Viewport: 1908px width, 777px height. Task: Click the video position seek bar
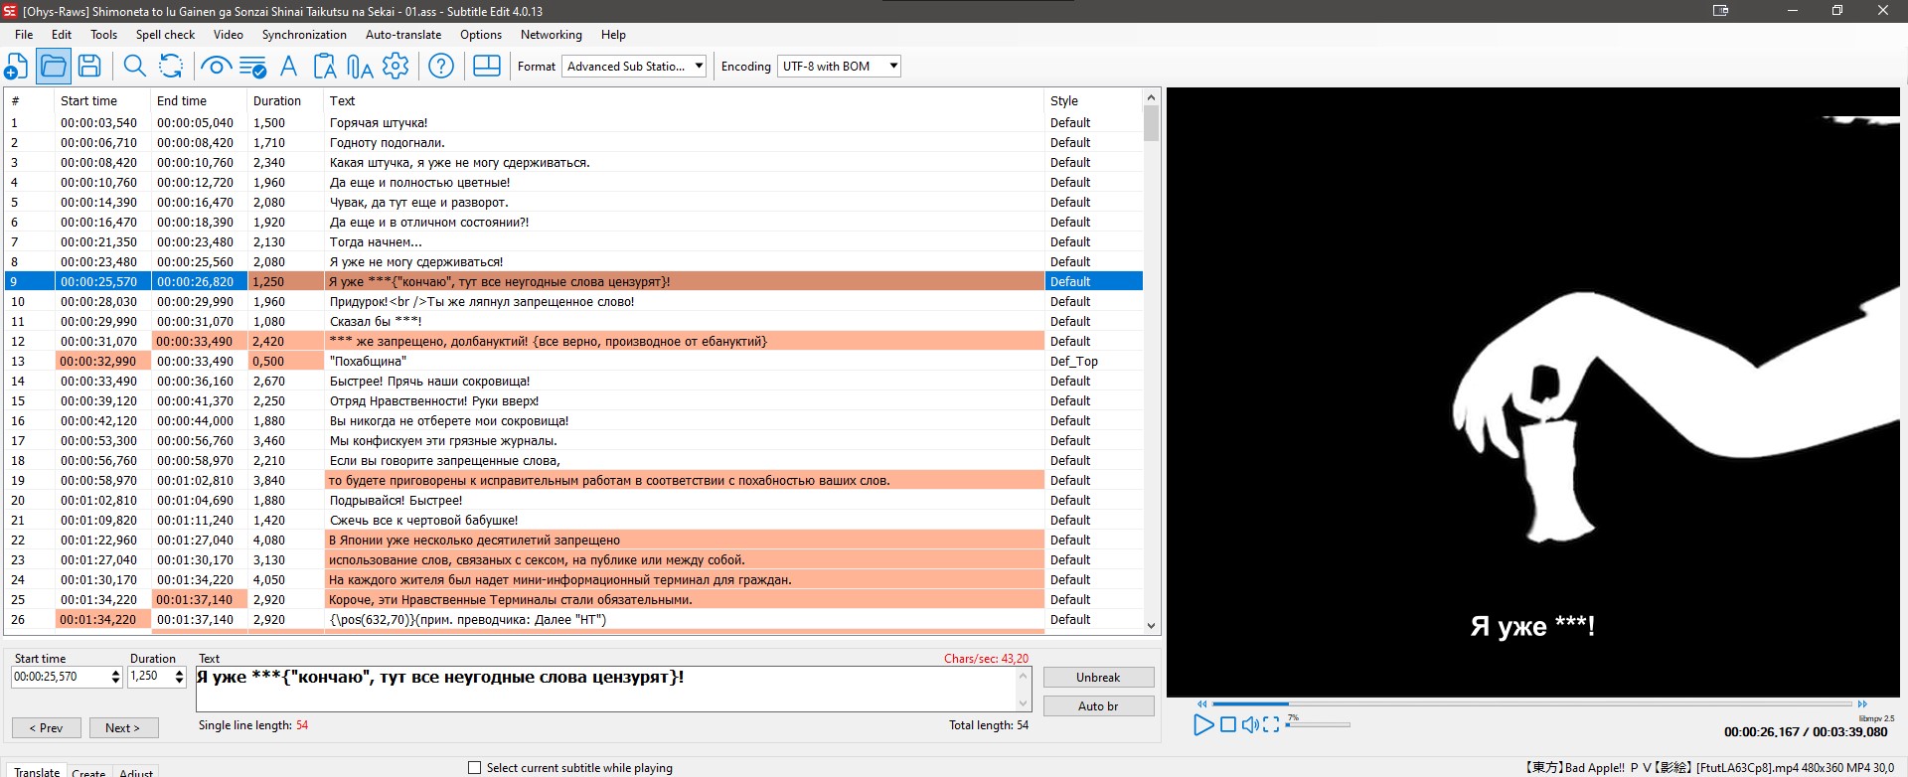pos(1530,703)
